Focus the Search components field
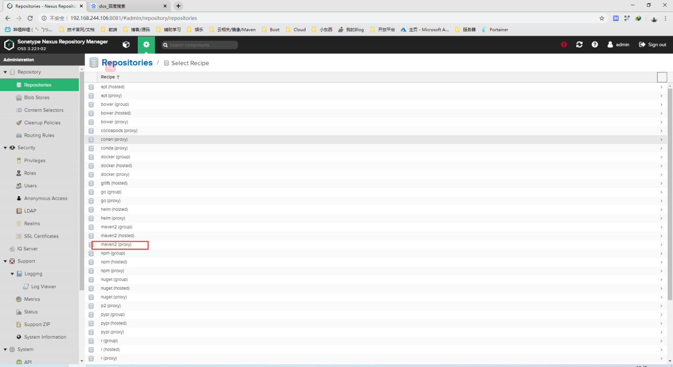Screen dimensions: 673x367 (x=200, y=45)
